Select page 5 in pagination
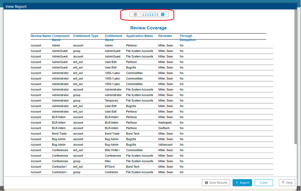This screenshot has height=191, width=301. pyautogui.click(x=150, y=14)
